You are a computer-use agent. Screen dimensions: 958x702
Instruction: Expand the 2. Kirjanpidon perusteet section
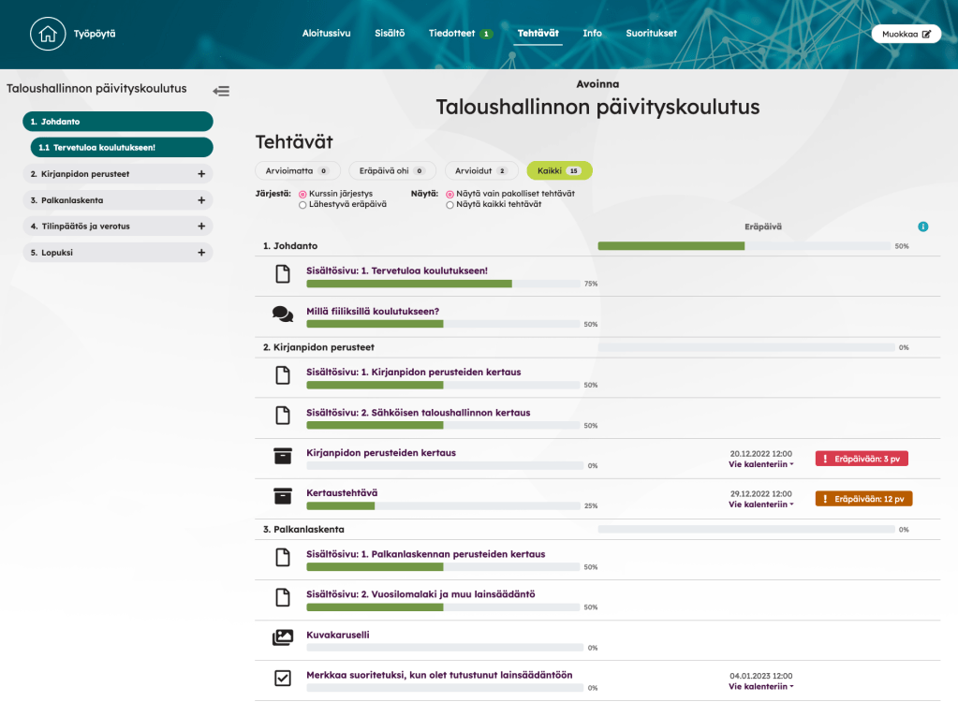click(x=200, y=174)
